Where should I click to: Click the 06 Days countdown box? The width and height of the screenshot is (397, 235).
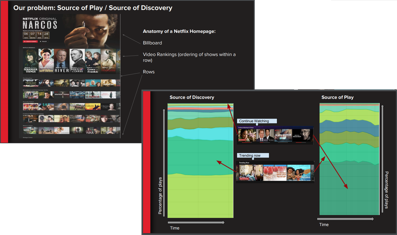26,35
